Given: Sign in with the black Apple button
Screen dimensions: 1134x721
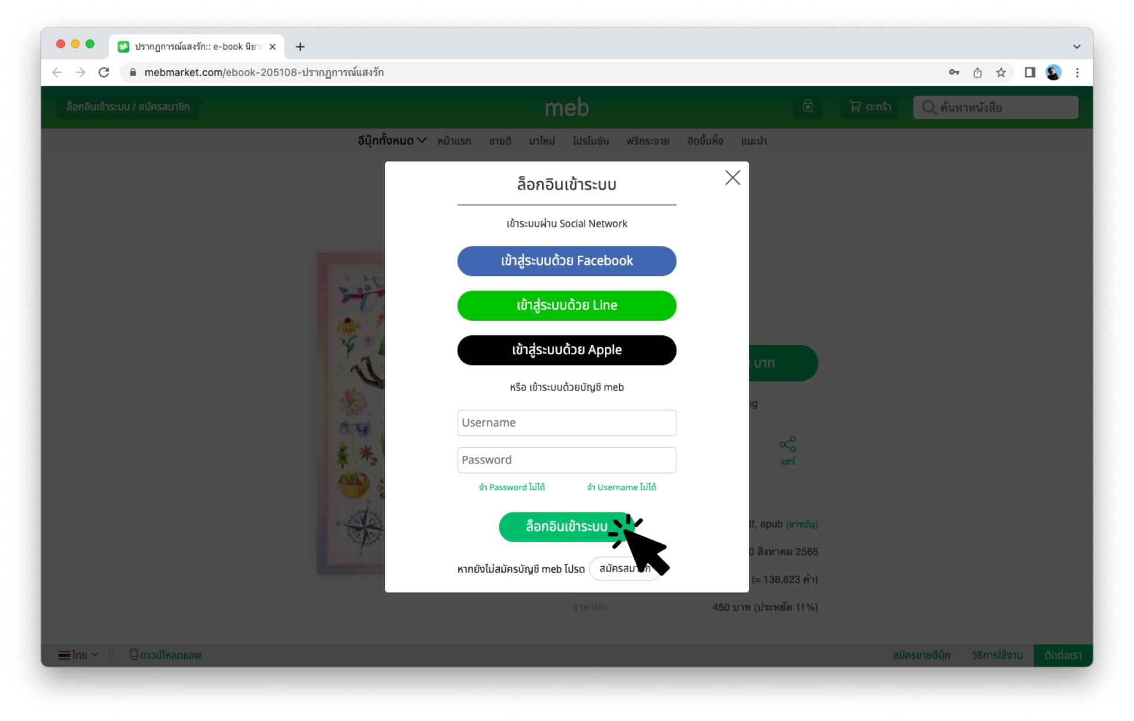Looking at the screenshot, I should coord(566,350).
